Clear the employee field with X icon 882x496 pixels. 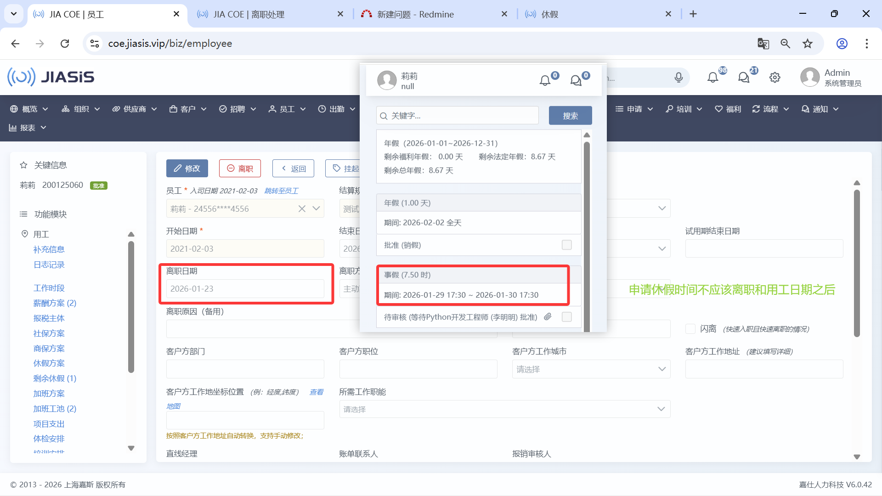pos(302,209)
